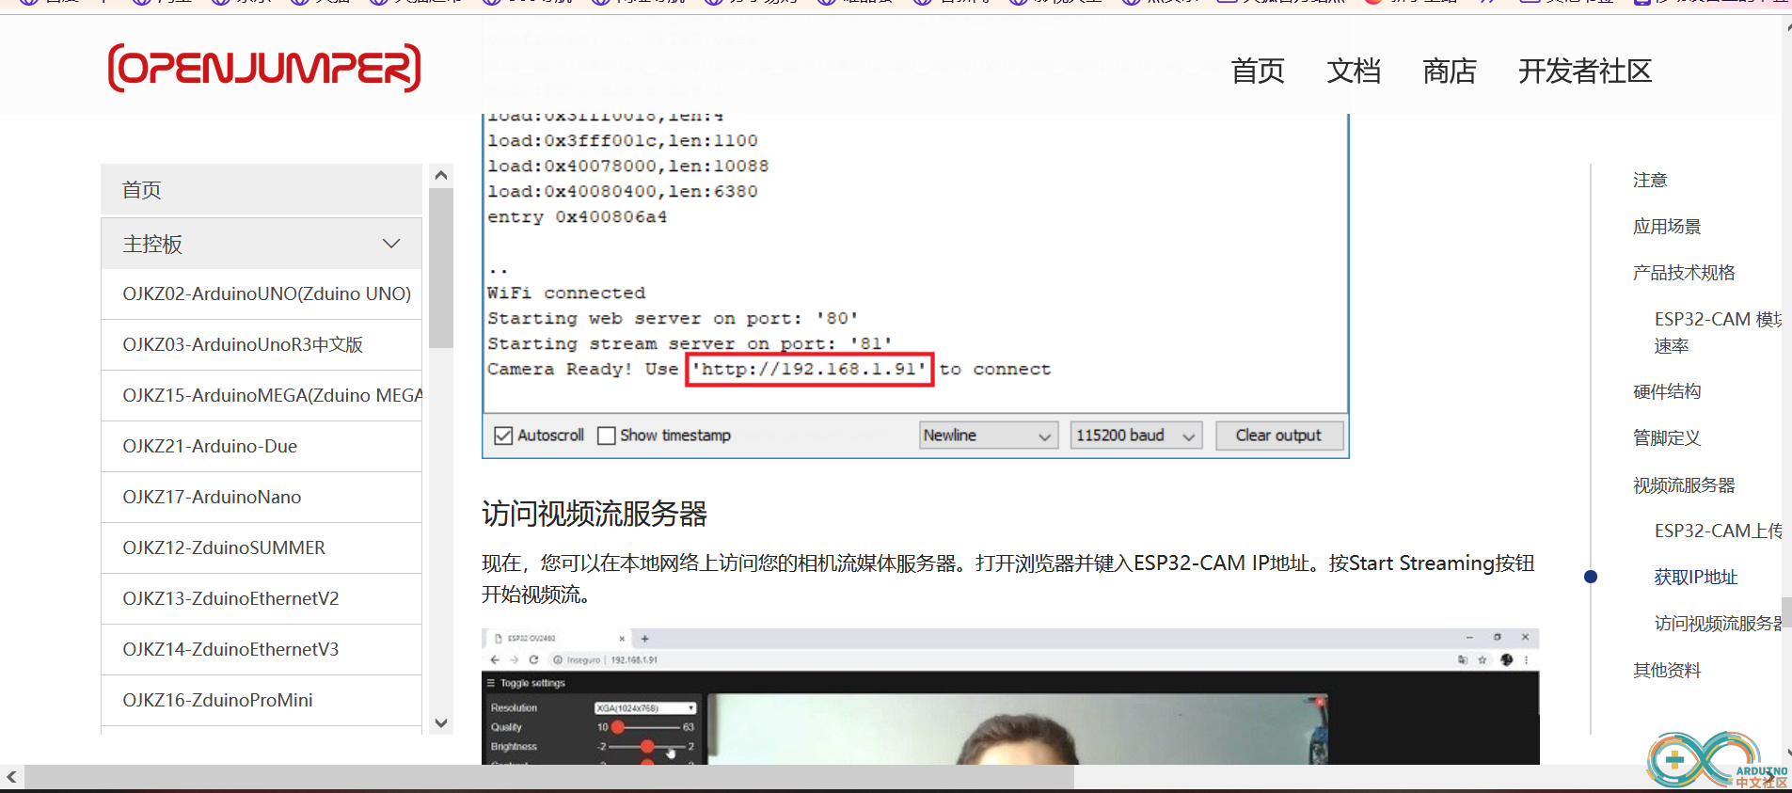
Task: Click three-dot menu in embedded browser
Action: [1526, 659]
